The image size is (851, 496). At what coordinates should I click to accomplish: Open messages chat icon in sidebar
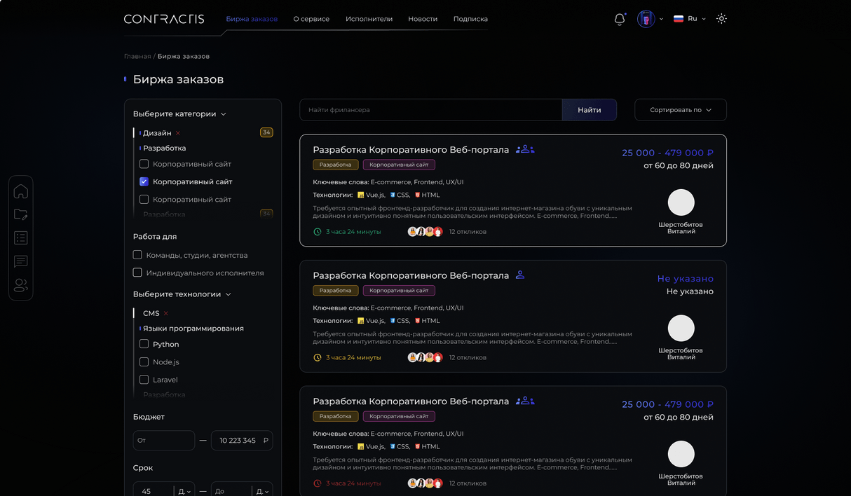[x=21, y=261]
